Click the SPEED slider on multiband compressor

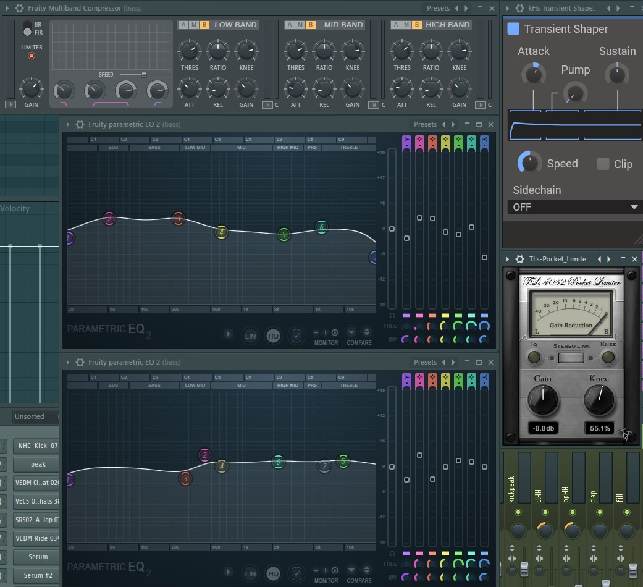(x=145, y=75)
